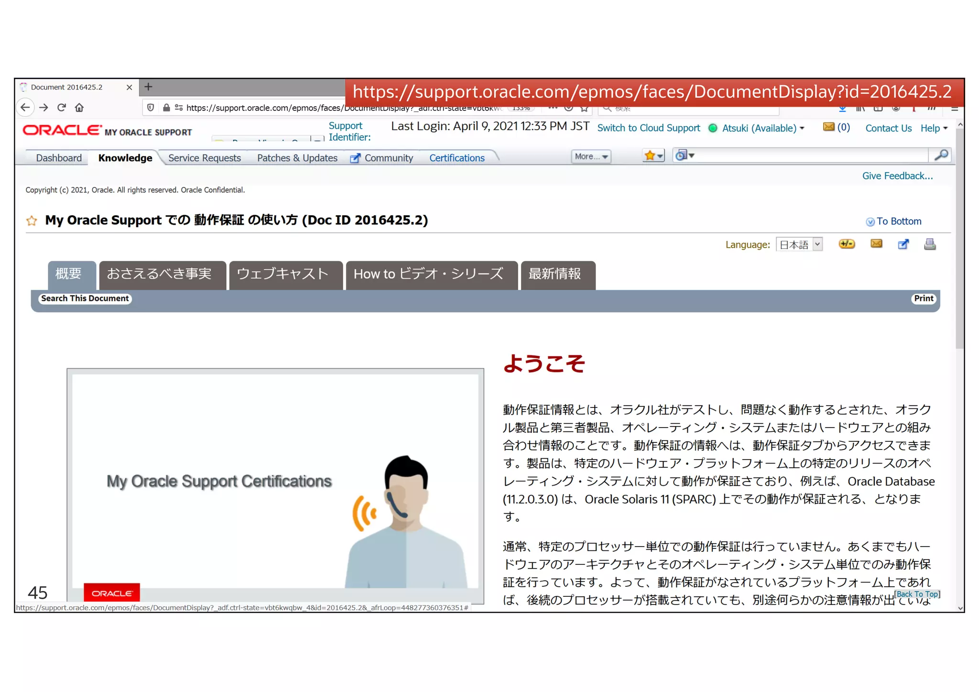979x692 pixels.
Task: Click the Back To Top link
Action: point(917,594)
